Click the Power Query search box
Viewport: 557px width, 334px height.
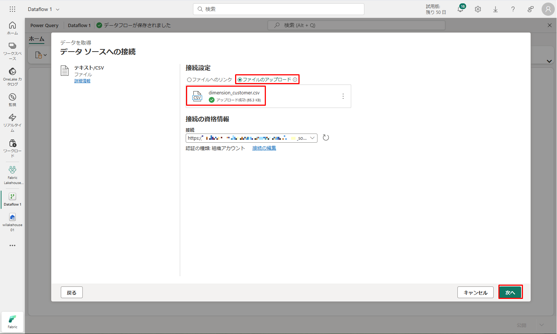(357, 25)
